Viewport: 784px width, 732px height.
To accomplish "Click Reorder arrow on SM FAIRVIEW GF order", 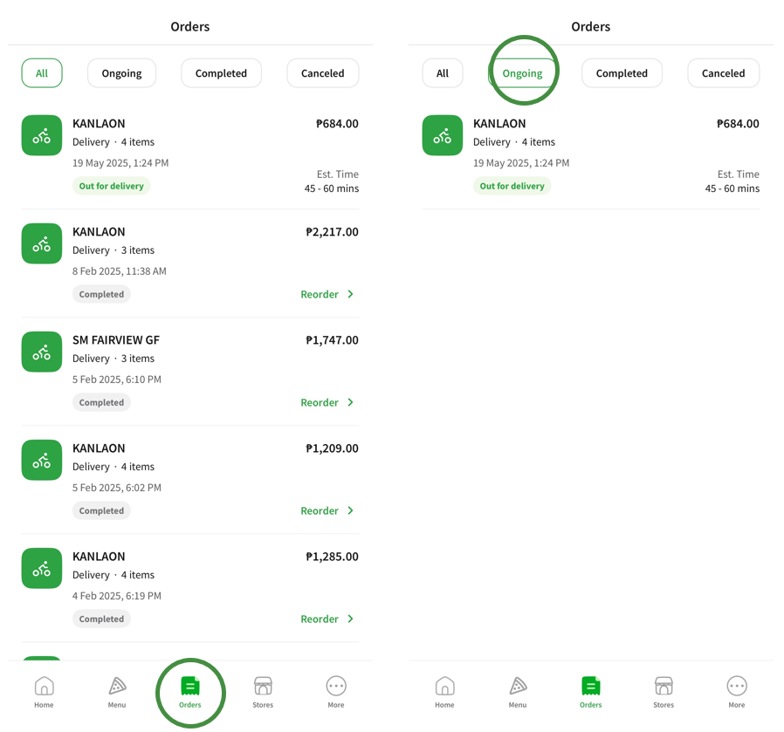I will tap(351, 402).
